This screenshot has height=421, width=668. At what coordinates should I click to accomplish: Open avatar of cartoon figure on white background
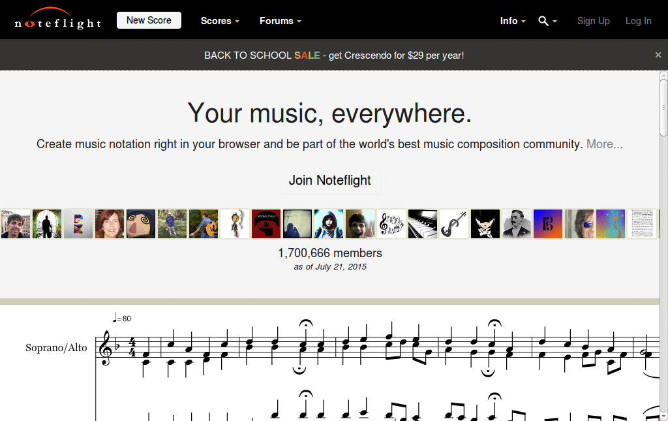[x=235, y=224]
